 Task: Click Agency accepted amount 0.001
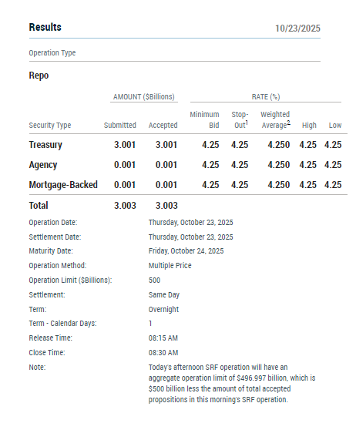[166, 165]
